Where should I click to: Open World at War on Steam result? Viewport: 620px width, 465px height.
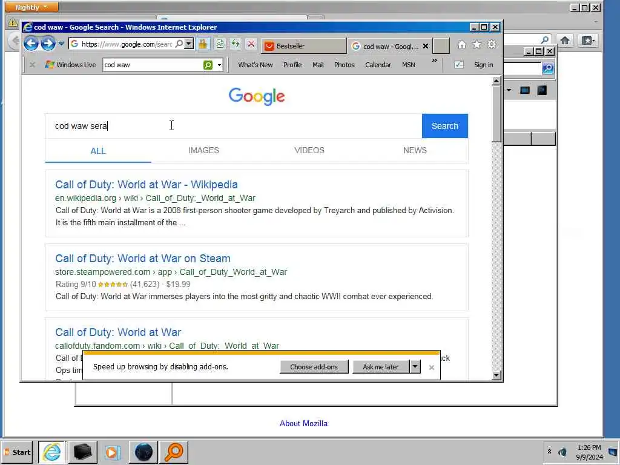(143, 259)
